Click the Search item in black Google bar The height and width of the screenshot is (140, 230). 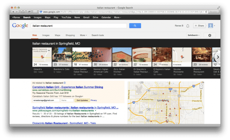27,17
